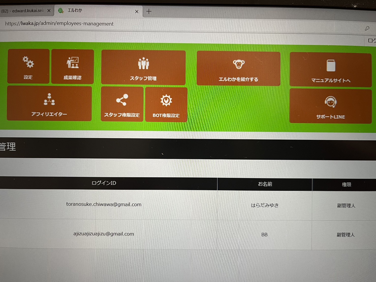Open the スタッフ管理 people tile

[143, 68]
